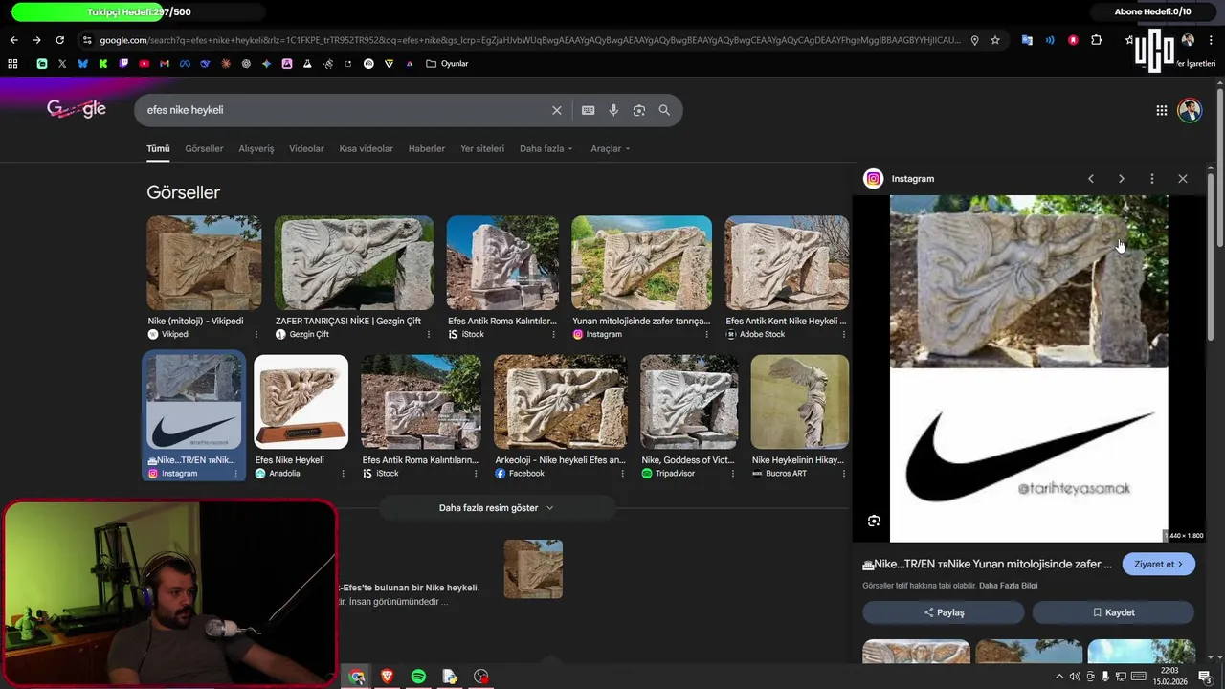The height and width of the screenshot is (689, 1225).
Task: Open options for the Anadolia image result
Action: point(343,474)
